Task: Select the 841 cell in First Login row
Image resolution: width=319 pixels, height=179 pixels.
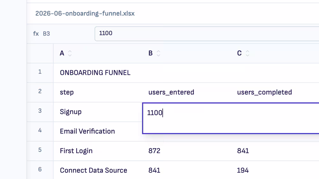Action: (275, 151)
